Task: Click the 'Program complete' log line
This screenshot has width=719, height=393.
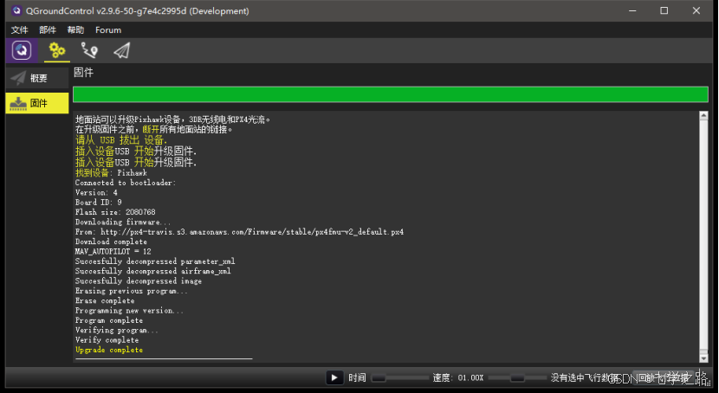Action: (x=109, y=320)
